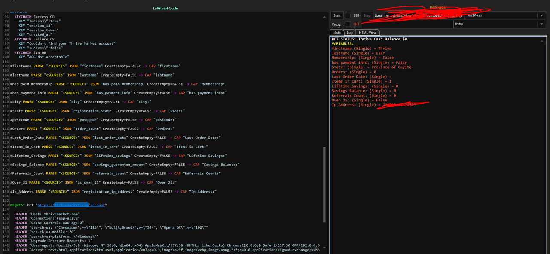This screenshot has height=254, width=550.
Task: Click the #firstname PARSE code line
Action: pos(95,66)
